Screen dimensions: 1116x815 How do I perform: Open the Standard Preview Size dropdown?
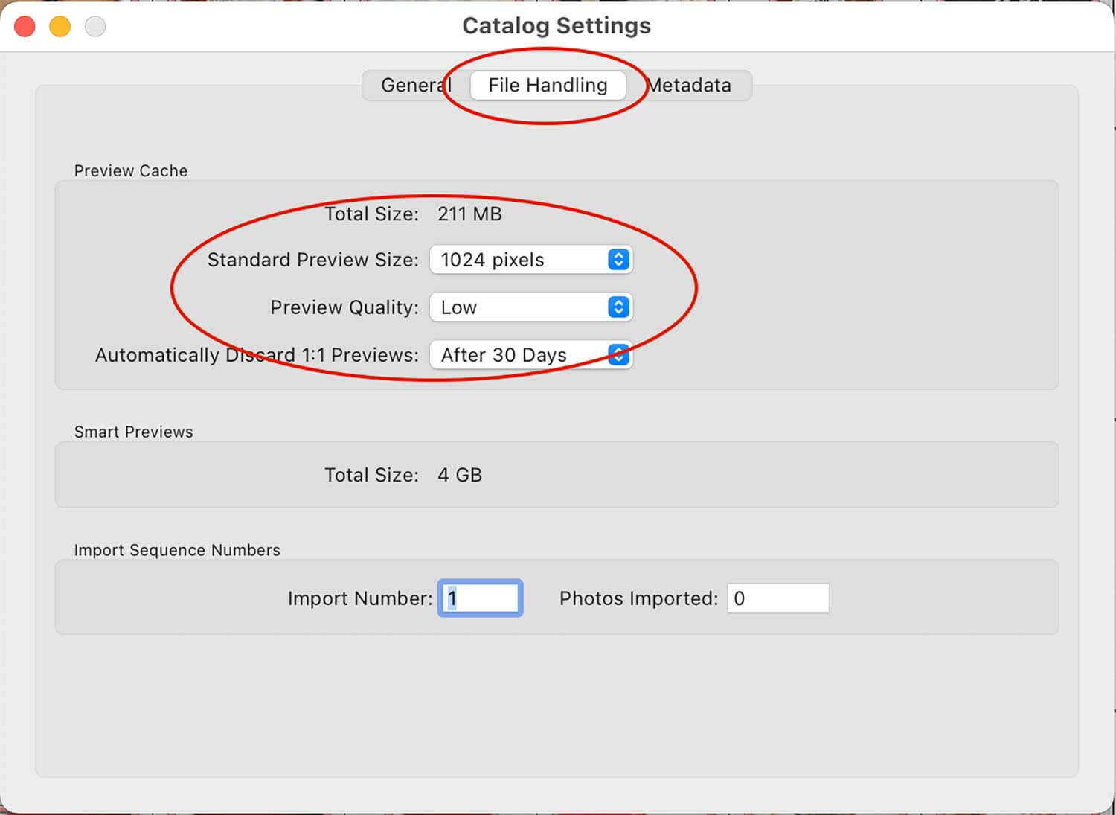(x=531, y=260)
